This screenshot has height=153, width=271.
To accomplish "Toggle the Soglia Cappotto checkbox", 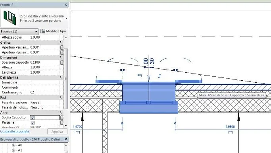I will pyautogui.click(x=33, y=118).
